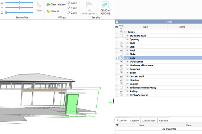Switch to the Classification tab

(149, 120)
